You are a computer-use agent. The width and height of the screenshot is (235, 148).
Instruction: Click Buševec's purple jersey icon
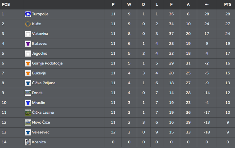[28, 44]
